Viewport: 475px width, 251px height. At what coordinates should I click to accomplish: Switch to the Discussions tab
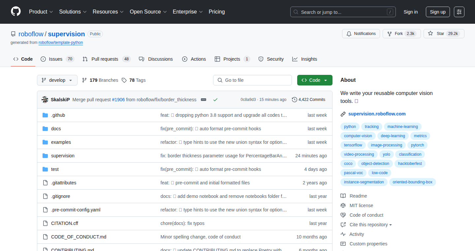(156, 59)
